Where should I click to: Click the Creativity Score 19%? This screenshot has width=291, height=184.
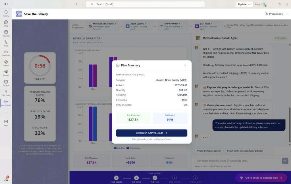pyautogui.click(x=40, y=117)
